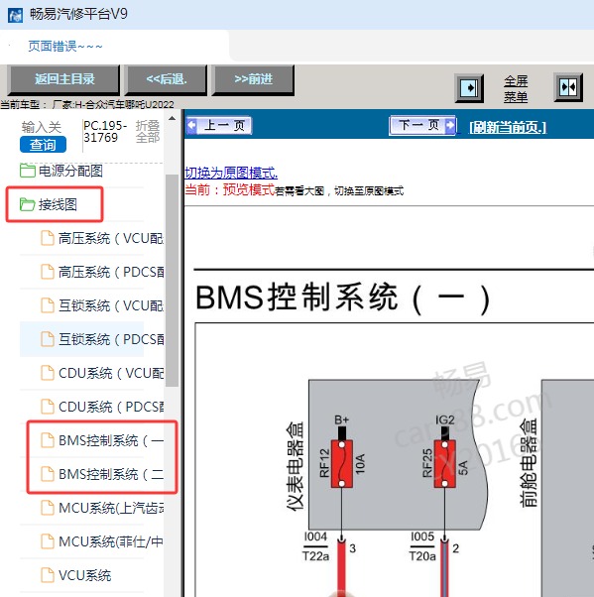The width and height of the screenshot is (594, 597).
Task: Click document icon beside 高压系统（VCU配
Action: (x=48, y=238)
